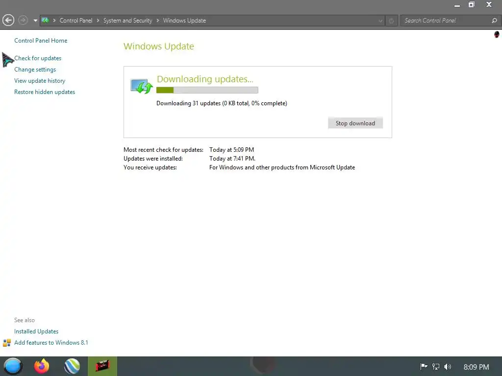Screen dimensions: 502x376
Task: Focus the Search Control Panel field
Action: tap(446, 21)
